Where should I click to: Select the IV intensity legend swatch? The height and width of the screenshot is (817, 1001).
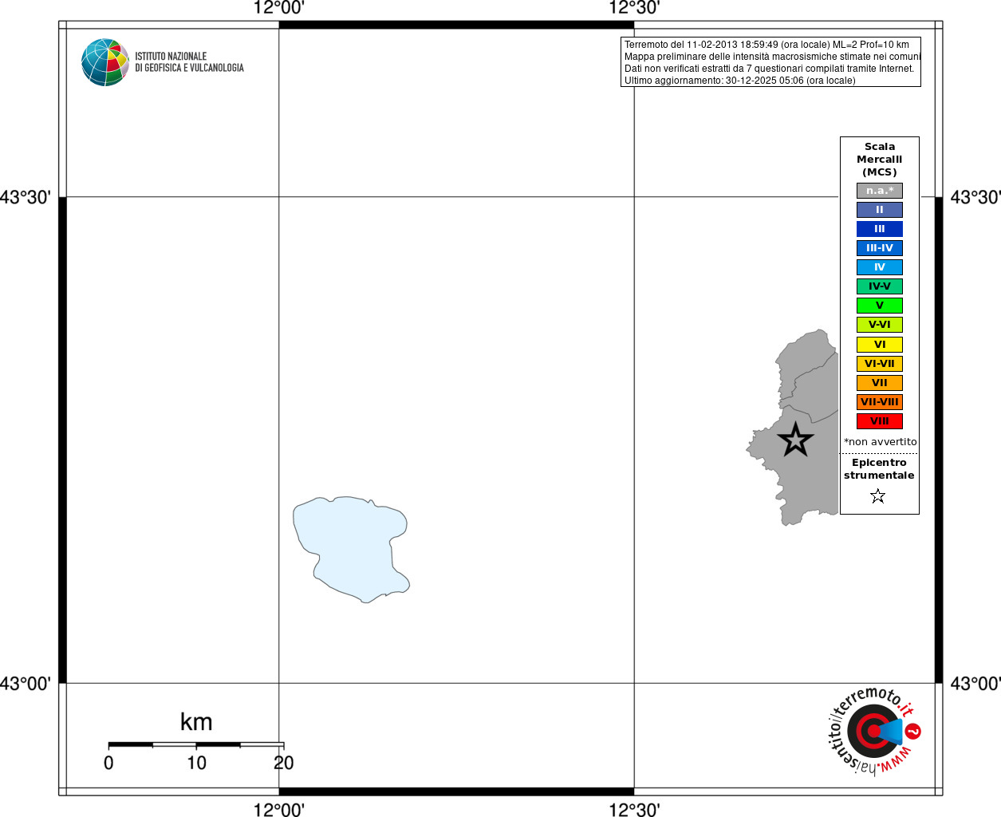pyautogui.click(x=880, y=267)
